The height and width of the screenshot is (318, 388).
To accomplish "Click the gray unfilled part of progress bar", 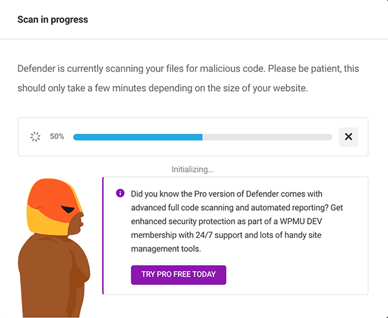I will click(x=267, y=137).
